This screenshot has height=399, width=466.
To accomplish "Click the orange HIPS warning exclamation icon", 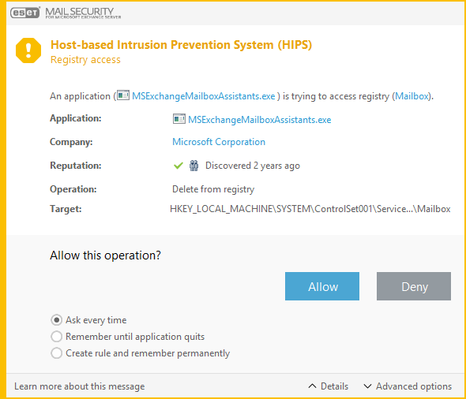I will [28, 50].
